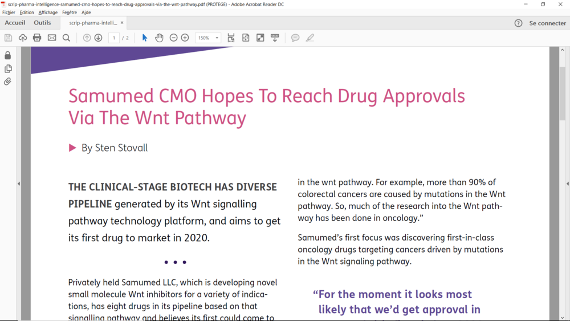Click the security lock icon in sidebar
The image size is (570, 321).
pos(8,55)
